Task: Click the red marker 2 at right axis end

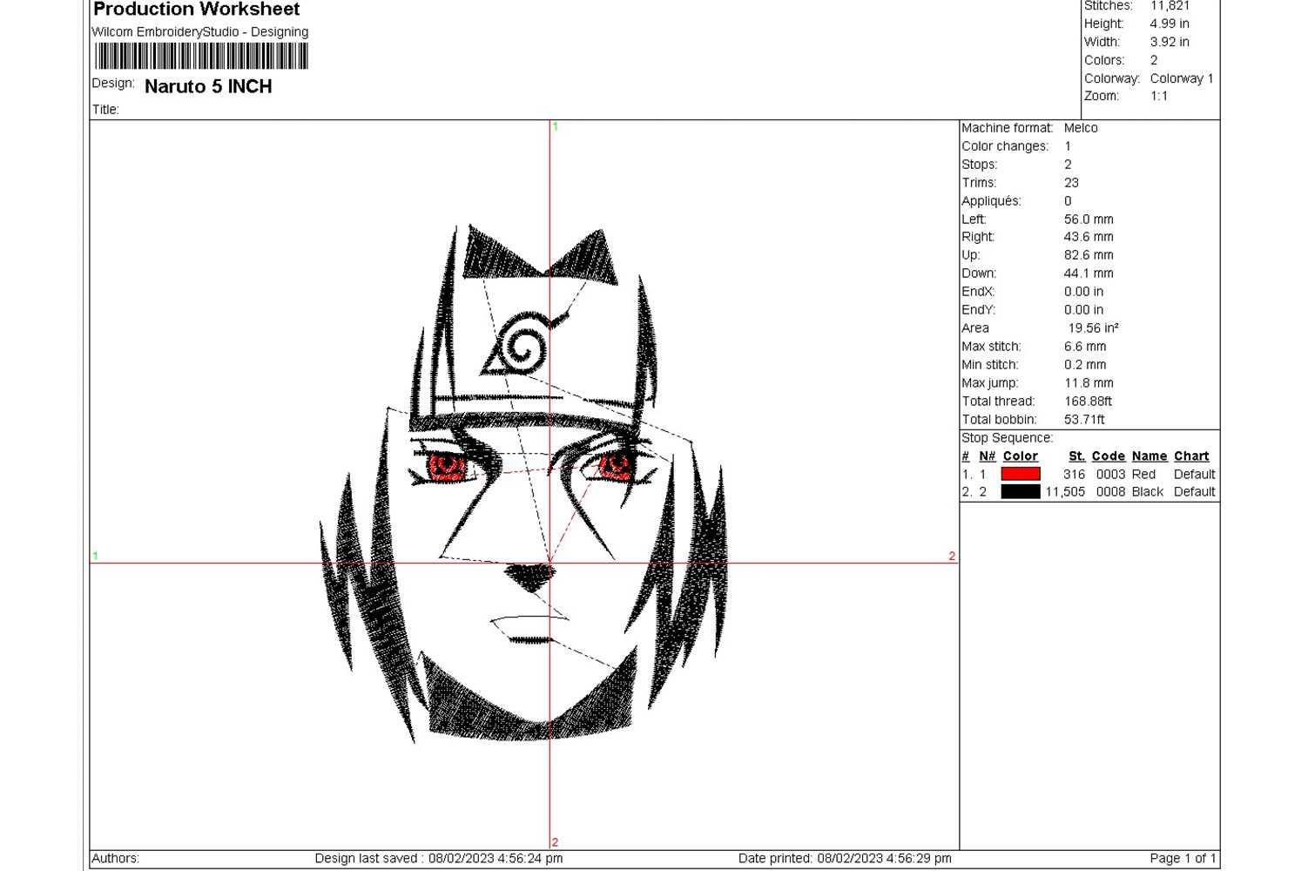Action: pyautogui.click(x=951, y=556)
